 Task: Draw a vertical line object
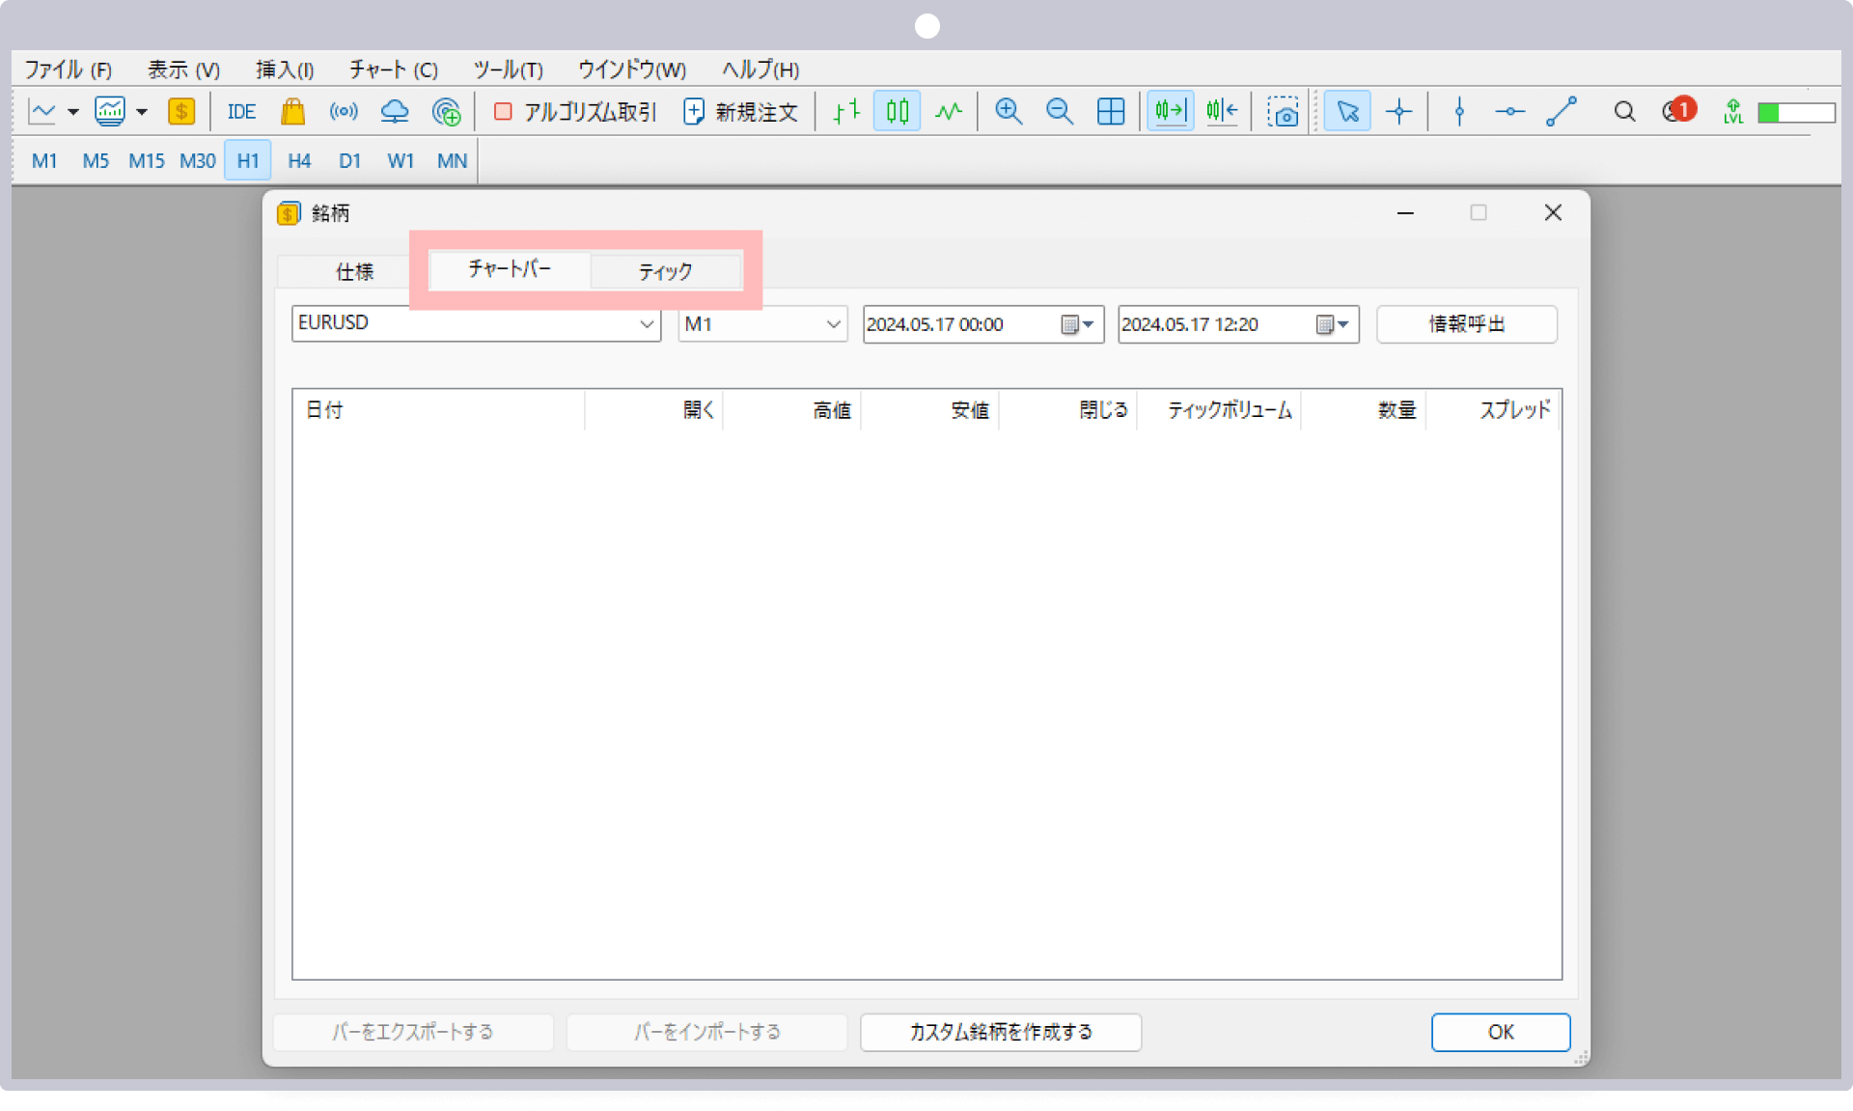1459,112
